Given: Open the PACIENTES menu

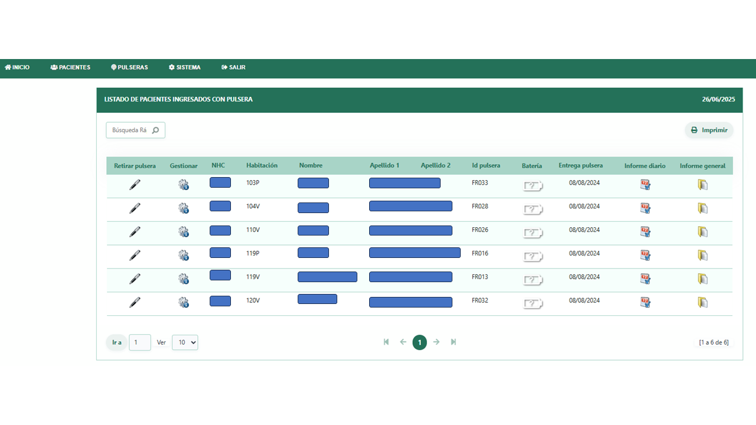Looking at the screenshot, I should (70, 67).
